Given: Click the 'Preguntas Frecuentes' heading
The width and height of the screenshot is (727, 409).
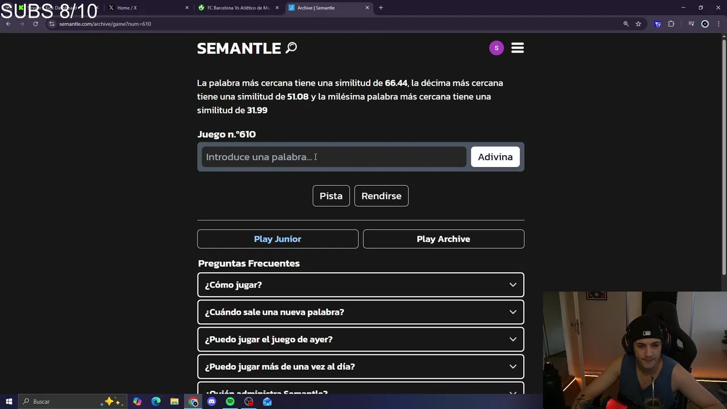Looking at the screenshot, I should [x=249, y=264].
